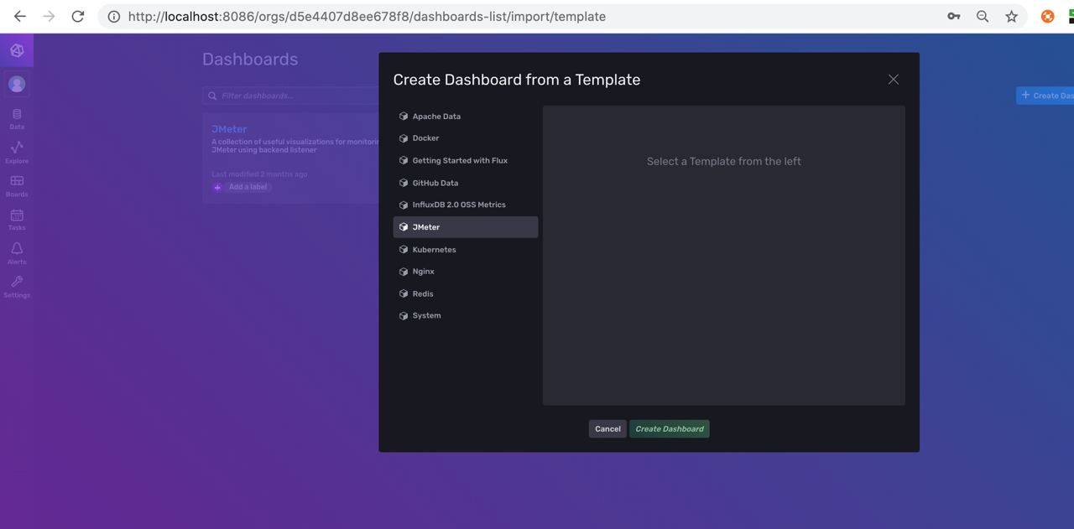Select the Apache Data template

click(466, 117)
